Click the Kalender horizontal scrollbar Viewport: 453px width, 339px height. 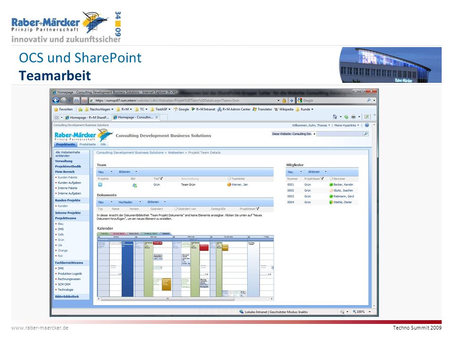pyautogui.click(x=185, y=299)
